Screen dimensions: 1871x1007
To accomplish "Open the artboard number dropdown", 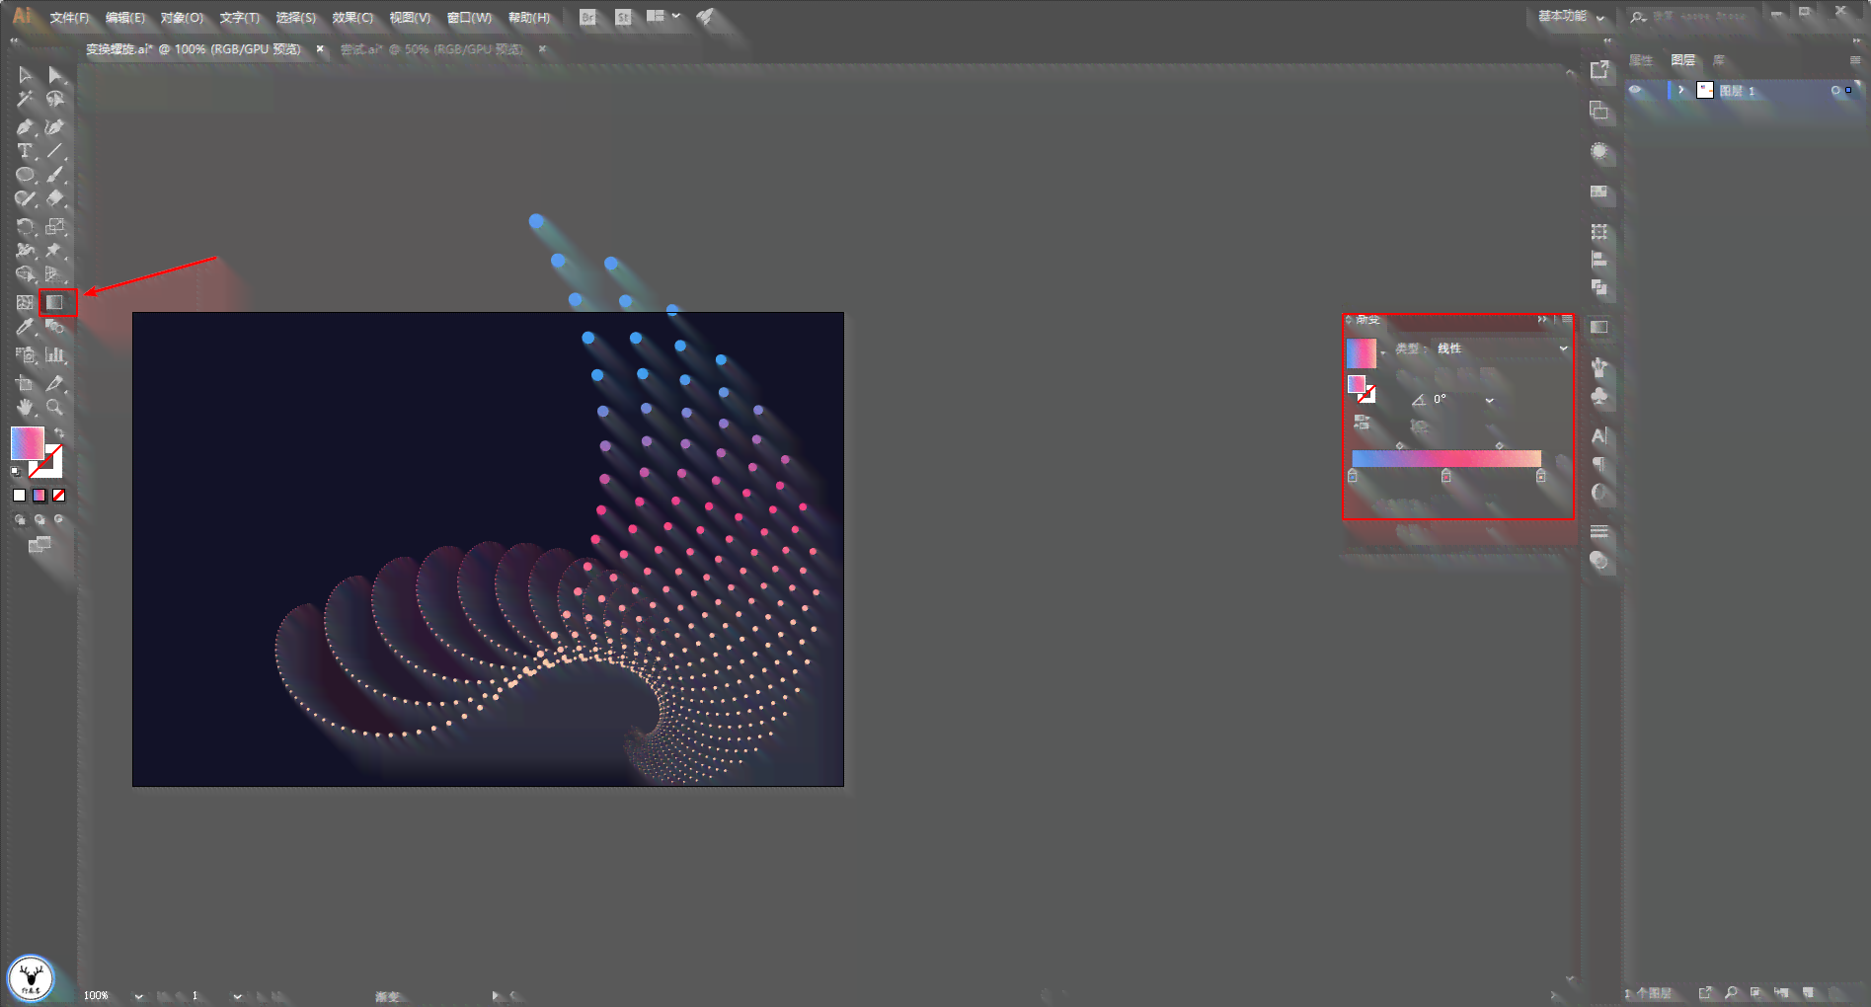I will (x=237, y=995).
